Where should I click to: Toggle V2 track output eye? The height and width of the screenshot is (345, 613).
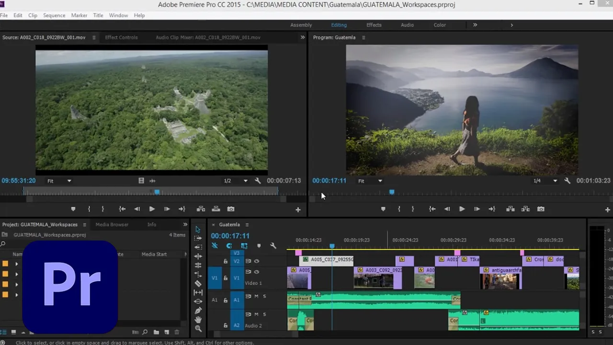(257, 261)
